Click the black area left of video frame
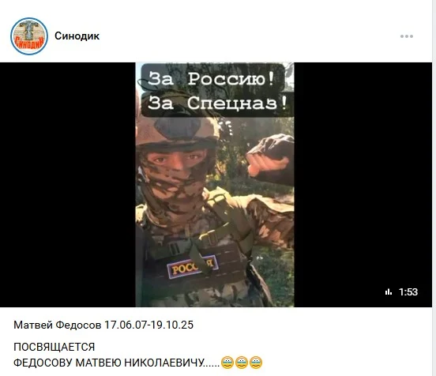This screenshot has height=376, width=436. coord(68,185)
